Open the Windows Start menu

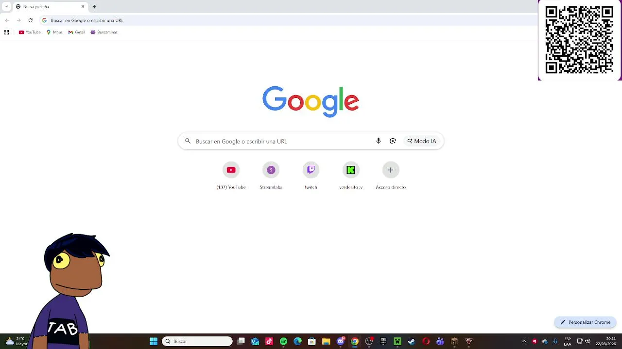(154, 341)
